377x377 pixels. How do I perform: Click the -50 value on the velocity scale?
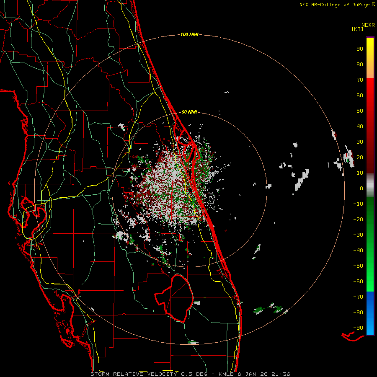[x=358, y=266]
